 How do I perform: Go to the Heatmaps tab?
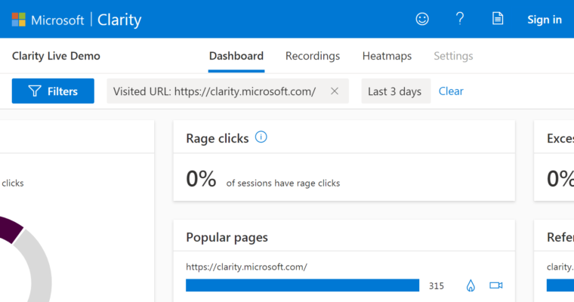click(x=387, y=56)
